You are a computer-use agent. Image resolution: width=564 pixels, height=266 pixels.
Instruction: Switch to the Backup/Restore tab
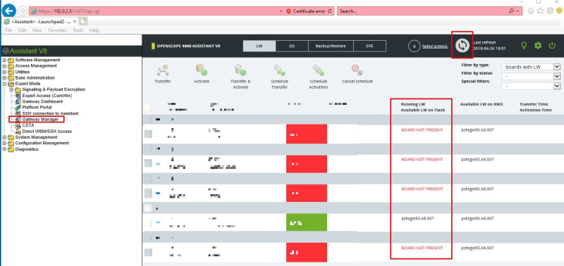click(331, 46)
